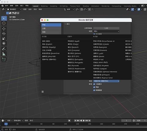Select 界面 section in preferences sidebar

[51, 25]
